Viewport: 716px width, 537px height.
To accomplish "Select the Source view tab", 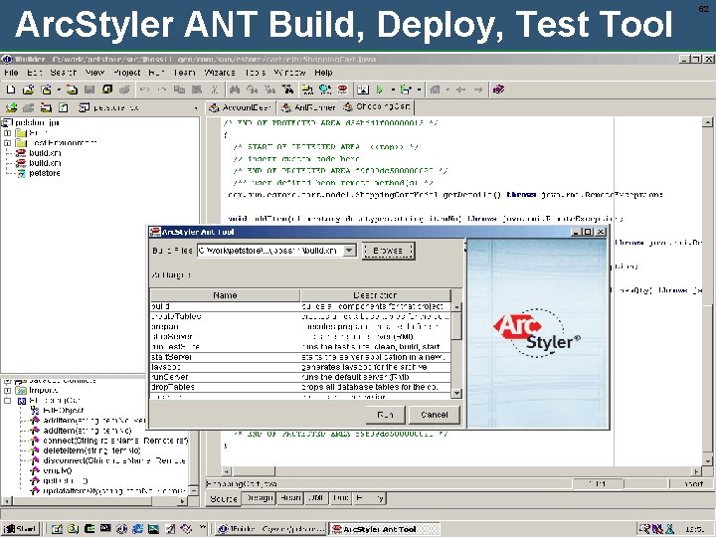I will [224, 498].
